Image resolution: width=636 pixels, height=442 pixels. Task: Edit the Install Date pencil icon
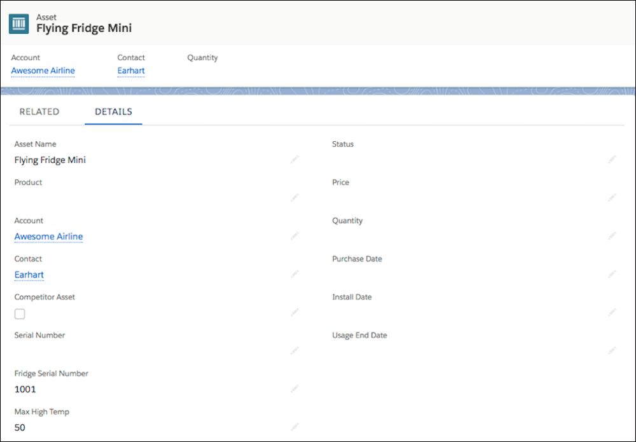[x=612, y=312]
